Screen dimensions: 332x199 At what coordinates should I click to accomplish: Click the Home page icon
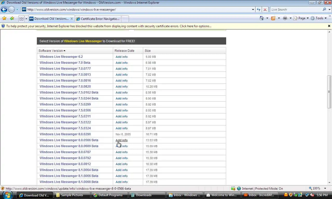262,18
